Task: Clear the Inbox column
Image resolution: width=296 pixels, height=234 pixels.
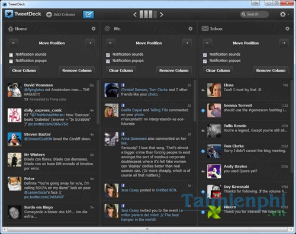Action: [218, 70]
